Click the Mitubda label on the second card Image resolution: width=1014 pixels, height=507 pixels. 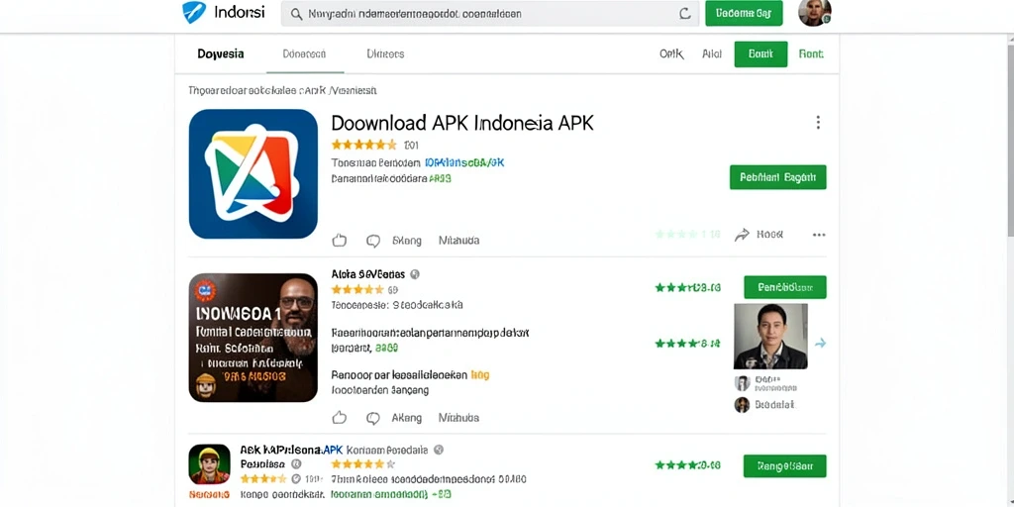(459, 418)
